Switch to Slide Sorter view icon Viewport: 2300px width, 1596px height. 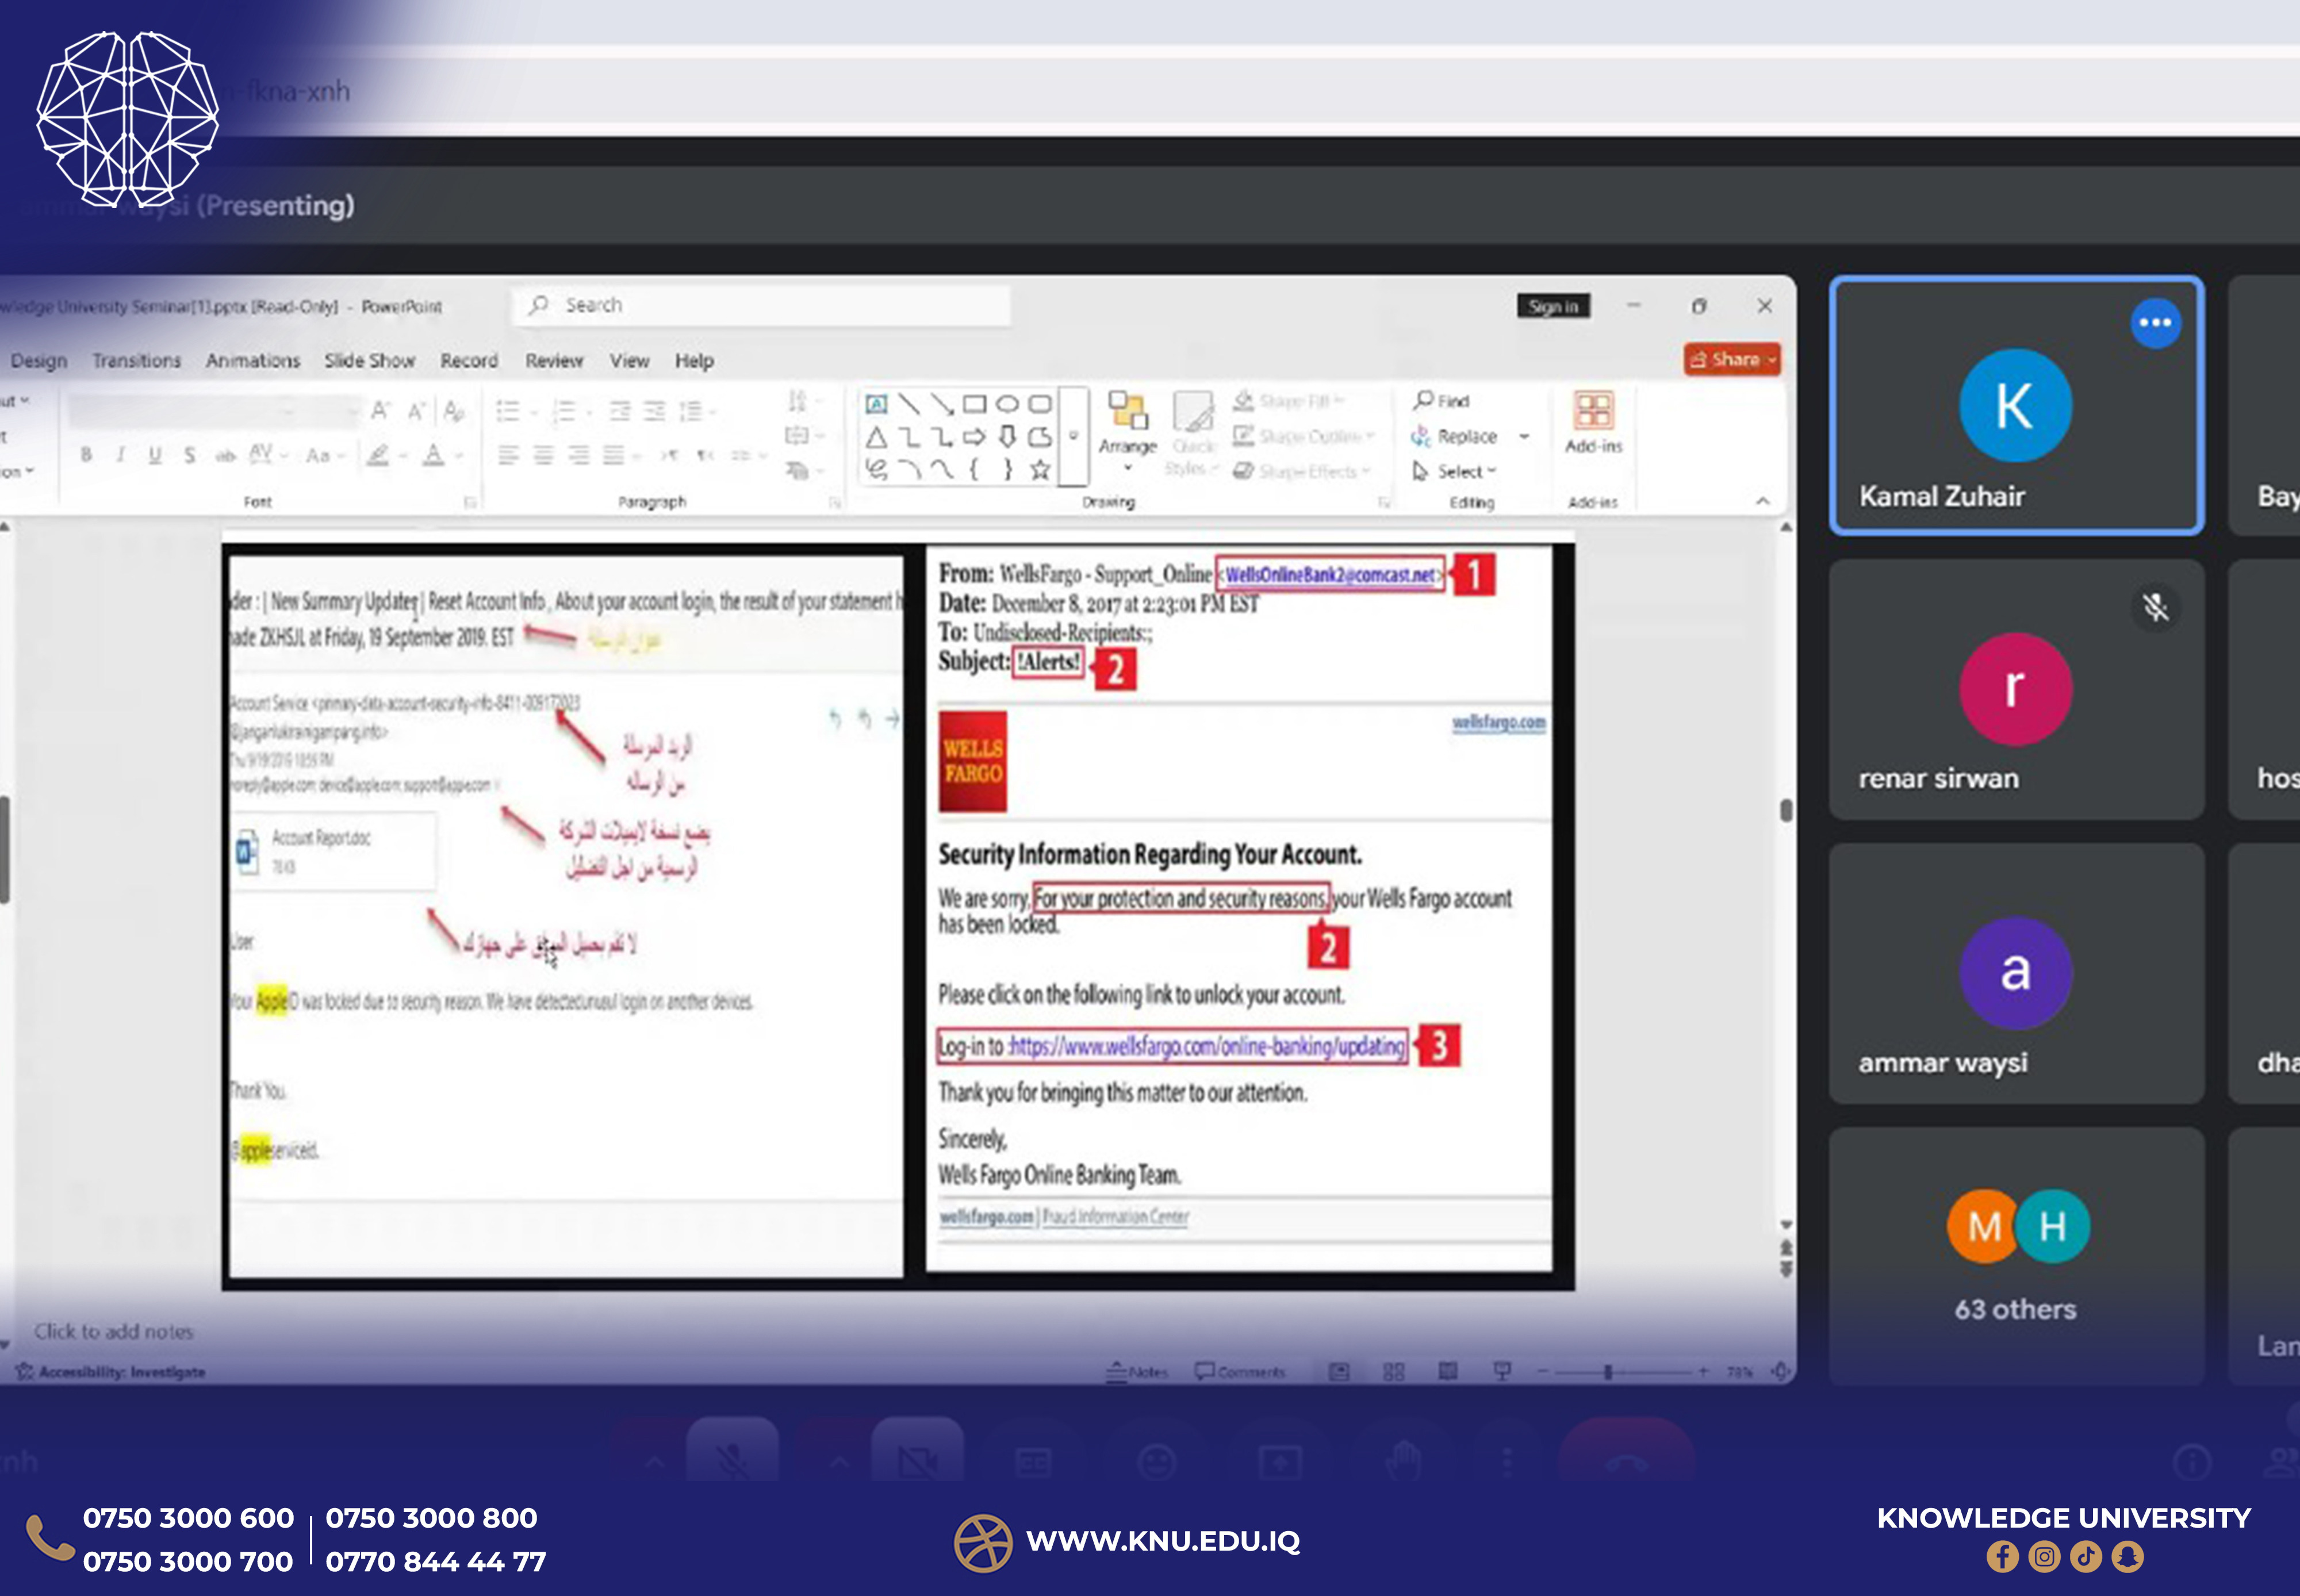1393,1372
